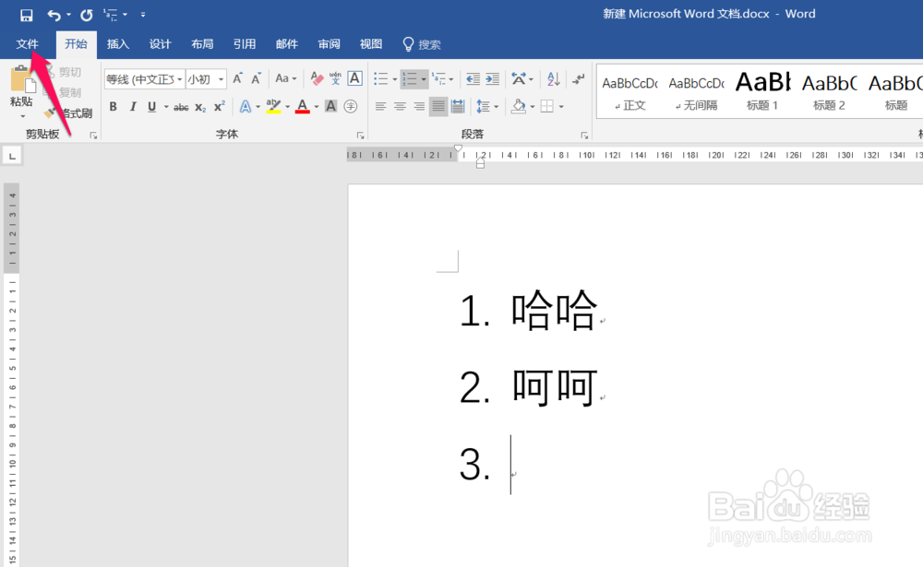Toggle Show/Hide paragraph marks
This screenshot has width=923, height=567.
tap(579, 78)
